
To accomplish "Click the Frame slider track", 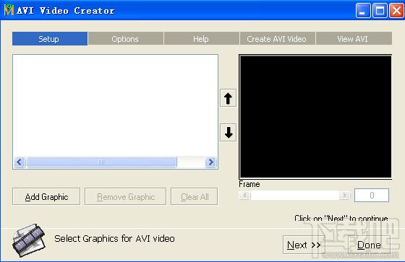I will pyautogui.click(x=294, y=195).
